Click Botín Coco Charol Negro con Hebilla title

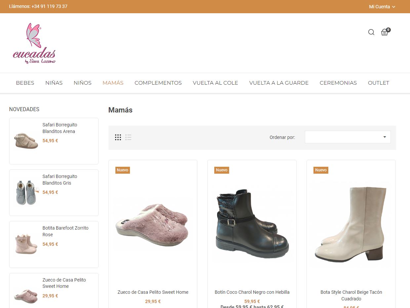[x=252, y=292]
